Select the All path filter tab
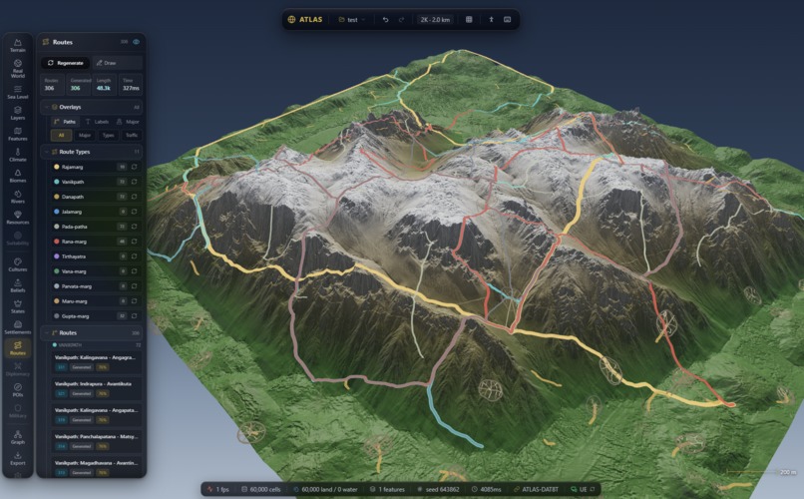The width and height of the screenshot is (804, 499). point(62,136)
